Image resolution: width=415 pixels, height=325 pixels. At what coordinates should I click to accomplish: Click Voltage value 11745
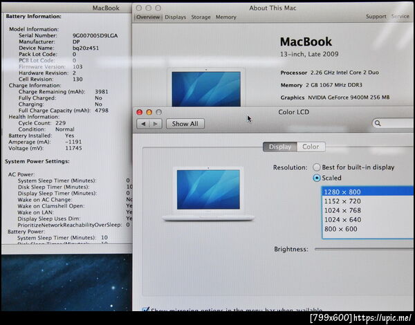(73, 148)
